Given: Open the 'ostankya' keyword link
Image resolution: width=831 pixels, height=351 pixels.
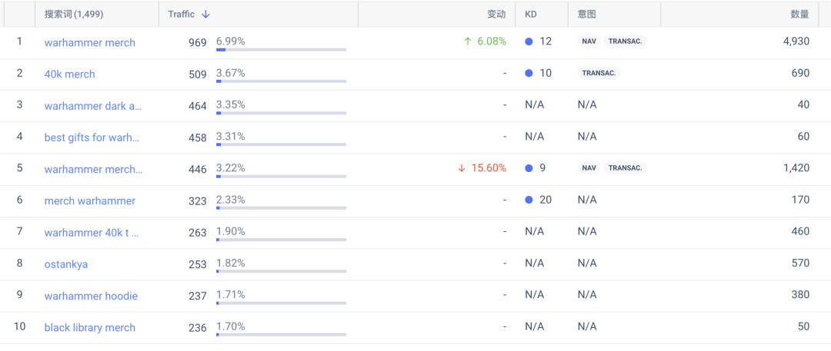Looking at the screenshot, I should tap(65, 265).
